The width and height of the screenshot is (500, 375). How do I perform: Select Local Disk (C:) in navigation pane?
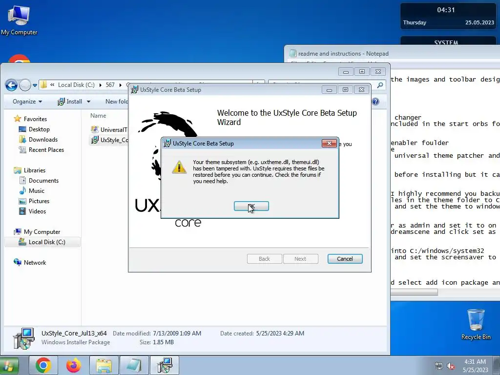click(42, 242)
